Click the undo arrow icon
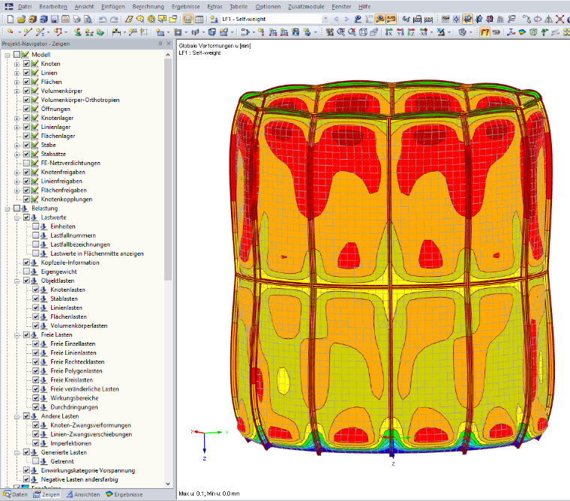 [x=103, y=19]
